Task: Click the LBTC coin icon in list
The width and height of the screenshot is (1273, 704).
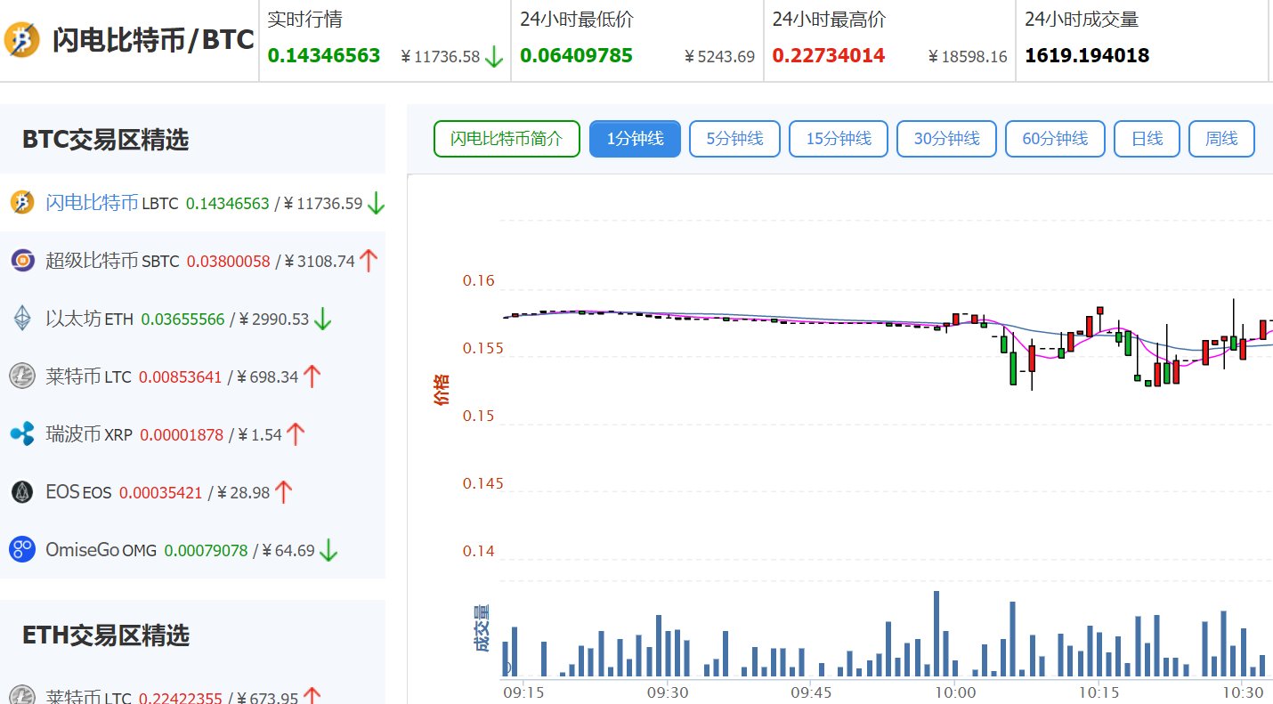Action: click(22, 203)
